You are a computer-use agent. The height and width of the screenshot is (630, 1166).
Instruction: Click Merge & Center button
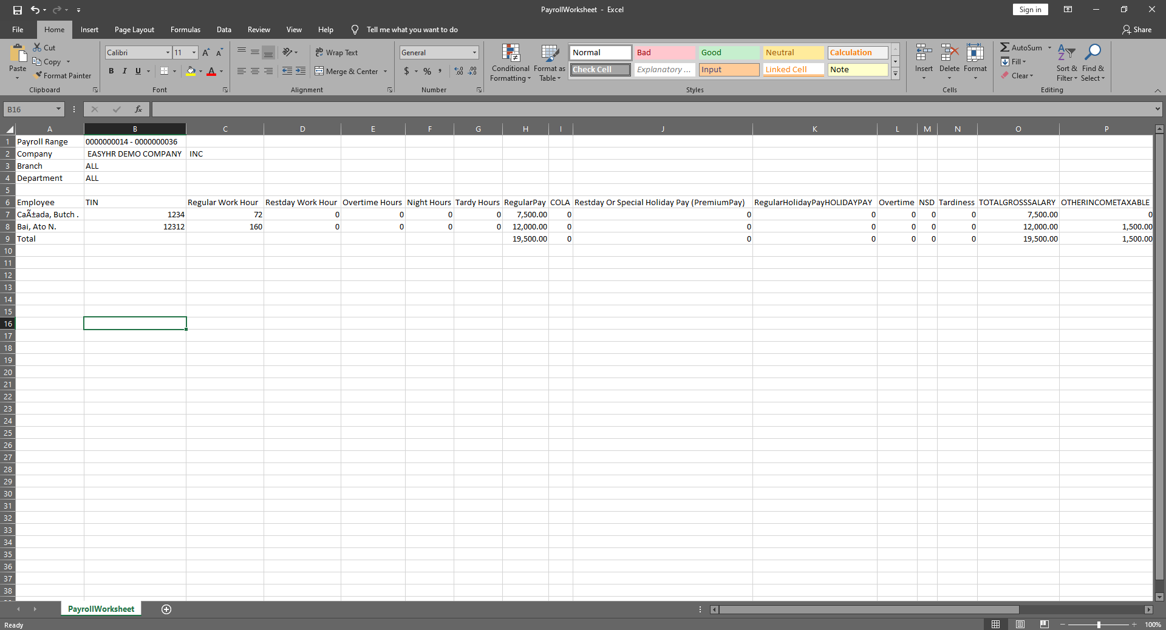pyautogui.click(x=346, y=71)
